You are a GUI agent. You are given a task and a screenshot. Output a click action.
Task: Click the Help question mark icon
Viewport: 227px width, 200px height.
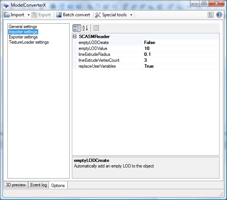pos(219,15)
